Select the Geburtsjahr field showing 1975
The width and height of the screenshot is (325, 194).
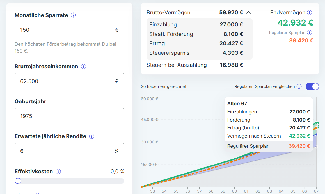click(69, 116)
